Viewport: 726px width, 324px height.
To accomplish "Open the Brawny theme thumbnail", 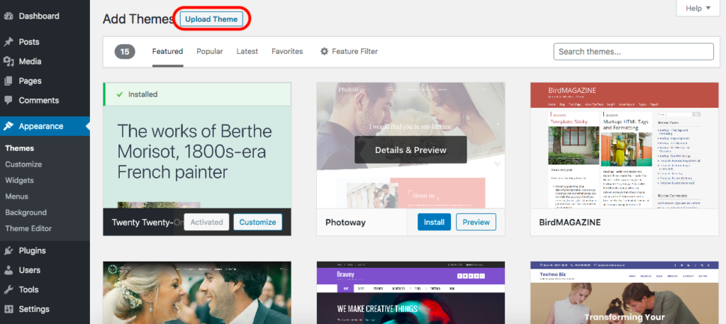I will tap(411, 293).
